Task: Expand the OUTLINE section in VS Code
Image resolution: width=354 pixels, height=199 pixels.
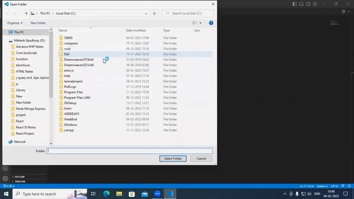Action: pyautogui.click(x=20, y=177)
